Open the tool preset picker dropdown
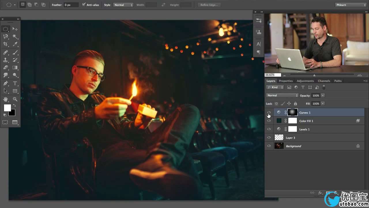This screenshot has width=369, height=208. (x=15, y=5)
